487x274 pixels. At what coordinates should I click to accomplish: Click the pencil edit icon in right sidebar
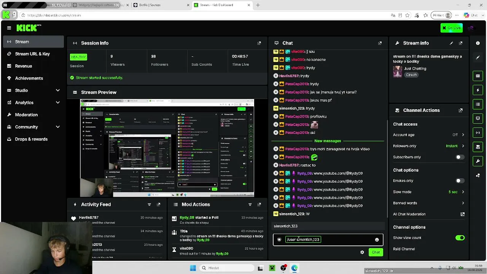(x=478, y=57)
